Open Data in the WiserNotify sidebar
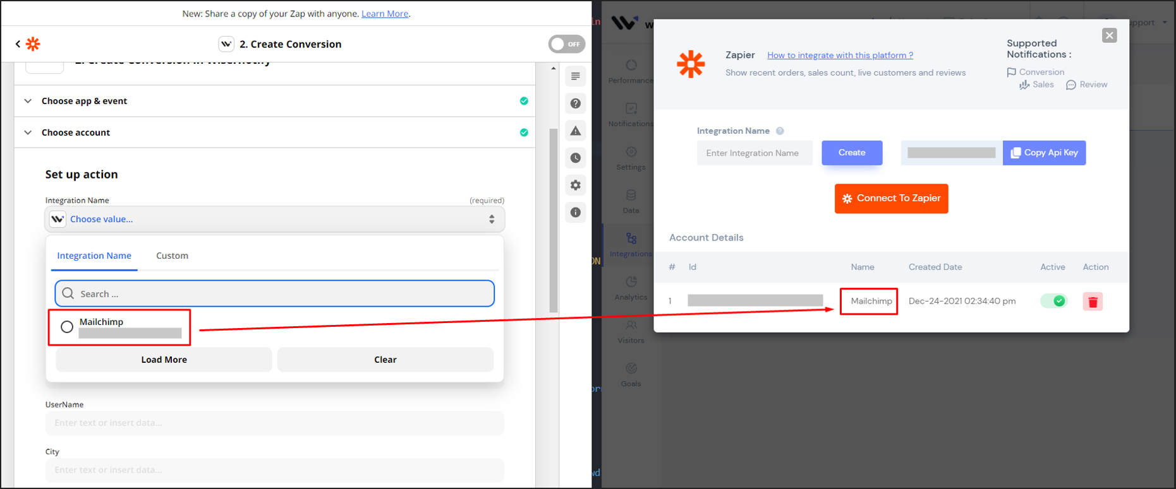The height and width of the screenshot is (489, 1176). [x=631, y=201]
